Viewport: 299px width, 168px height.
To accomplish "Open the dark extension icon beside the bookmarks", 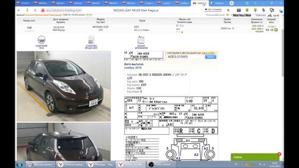I will coord(239,10).
